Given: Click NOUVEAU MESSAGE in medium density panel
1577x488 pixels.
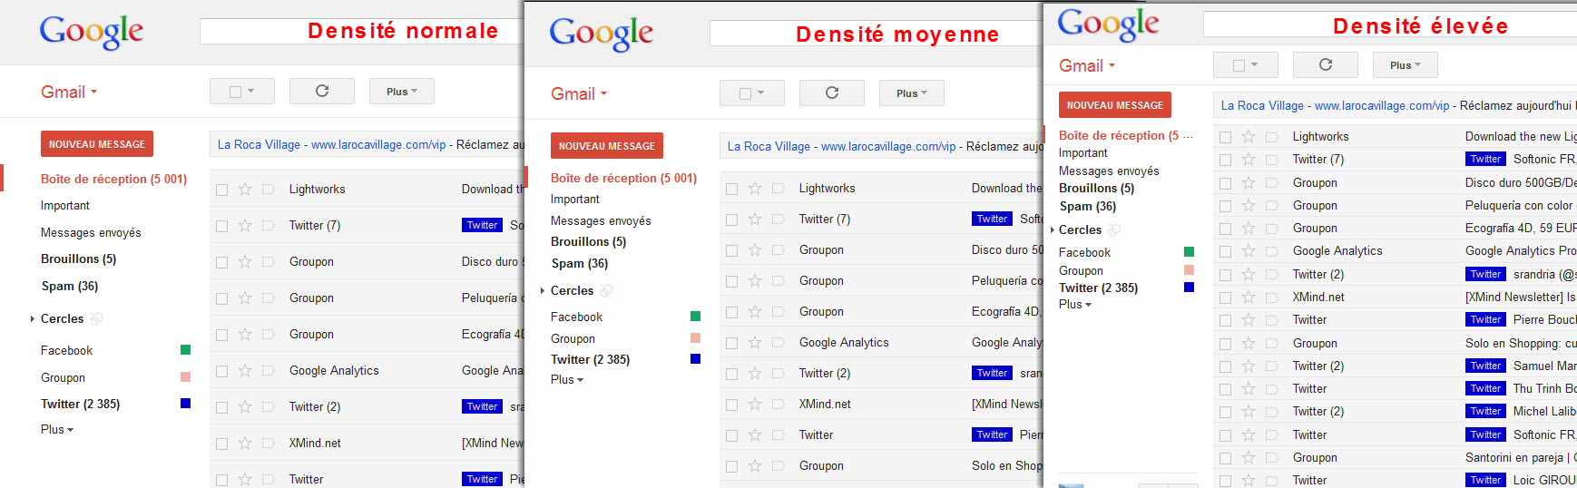Looking at the screenshot, I should point(607,145).
